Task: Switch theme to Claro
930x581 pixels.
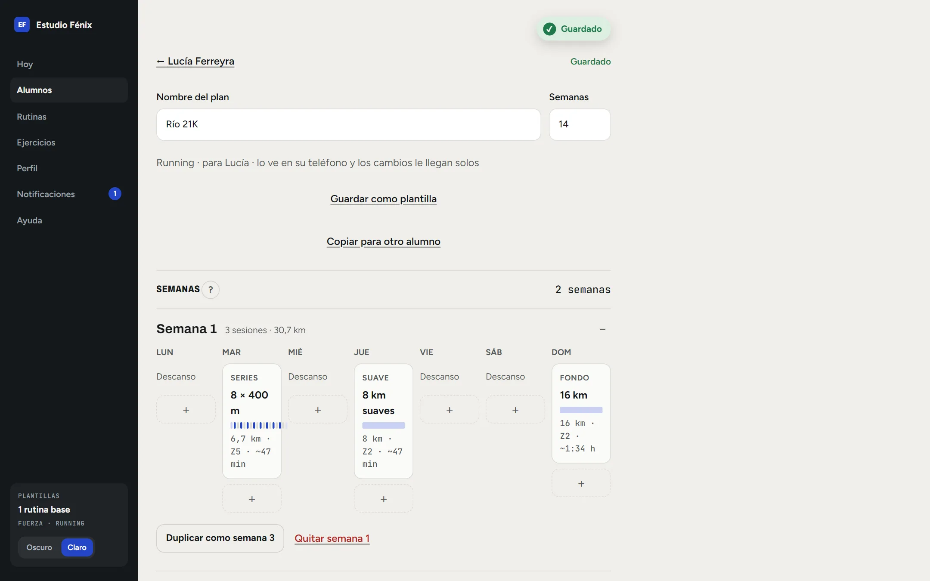Action: click(77, 547)
